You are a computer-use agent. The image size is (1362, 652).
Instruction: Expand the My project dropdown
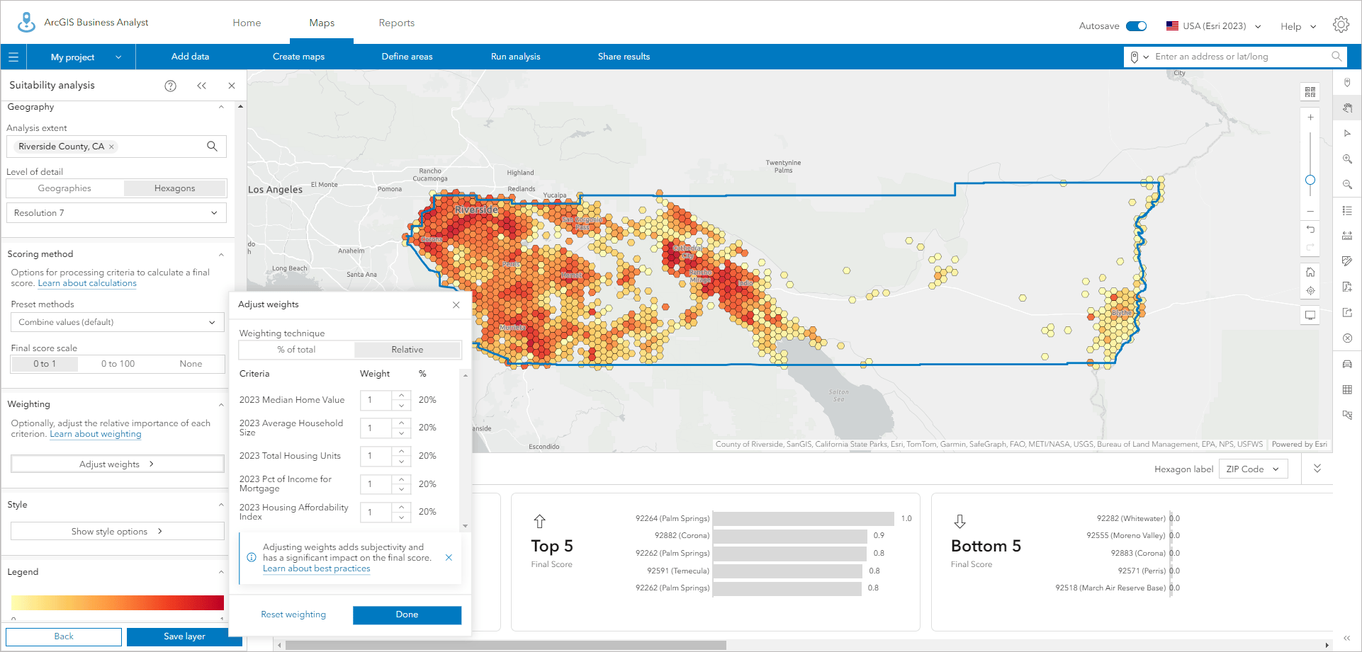80,57
